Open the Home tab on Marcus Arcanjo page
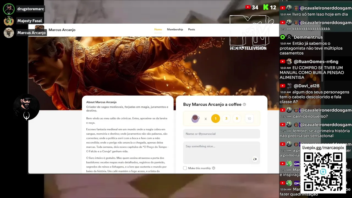This screenshot has width=352, height=198. click(158, 29)
